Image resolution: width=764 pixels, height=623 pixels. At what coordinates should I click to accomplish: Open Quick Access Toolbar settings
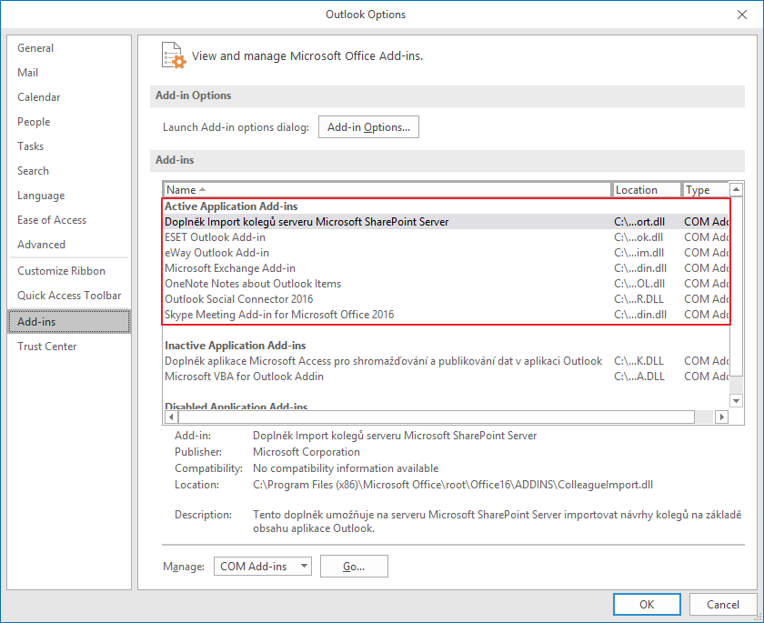click(69, 296)
